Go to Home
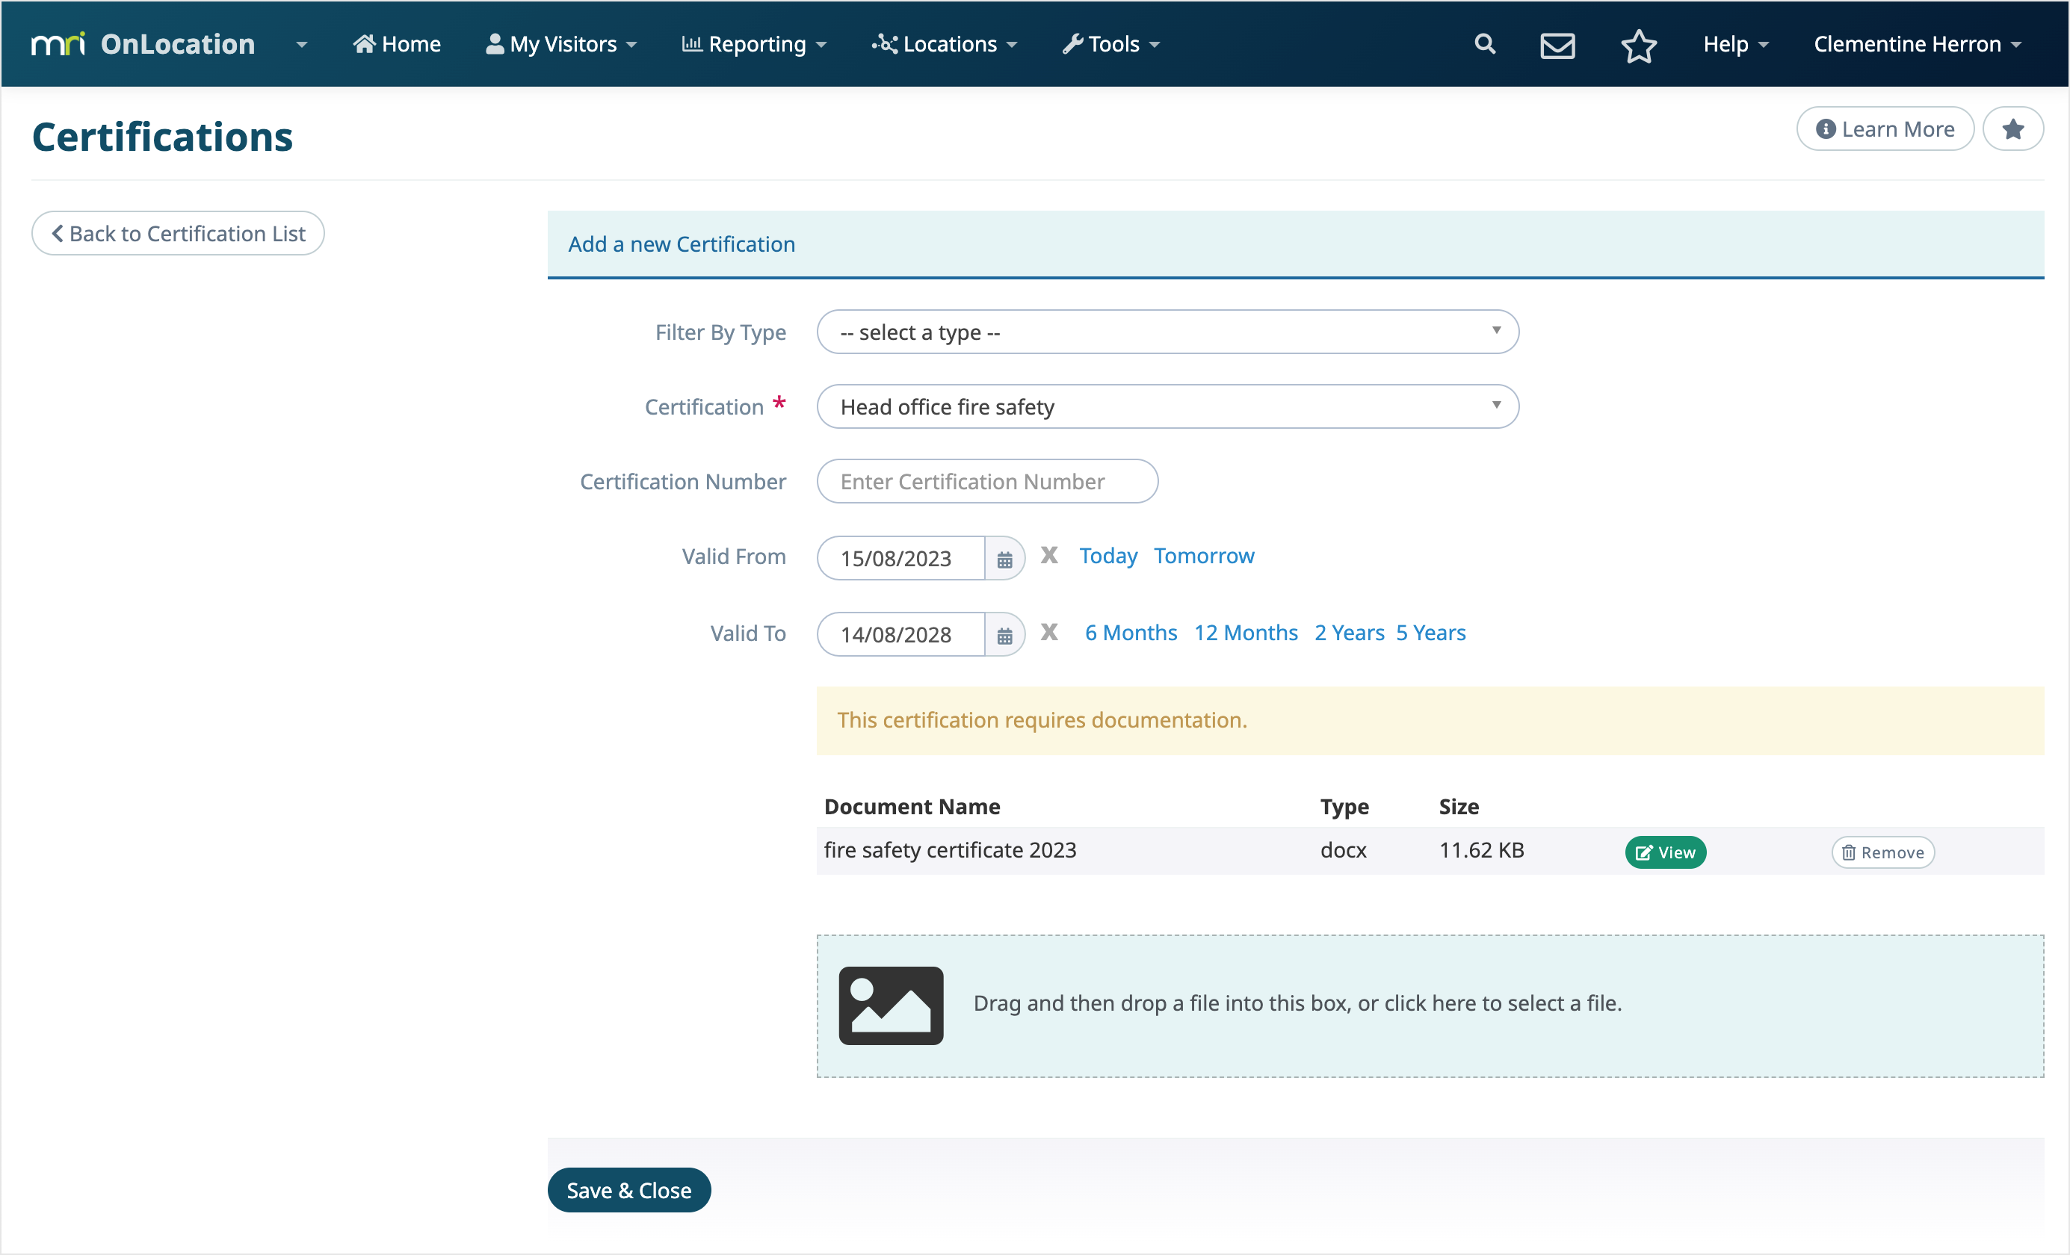This screenshot has width=2070, height=1255. 397,43
